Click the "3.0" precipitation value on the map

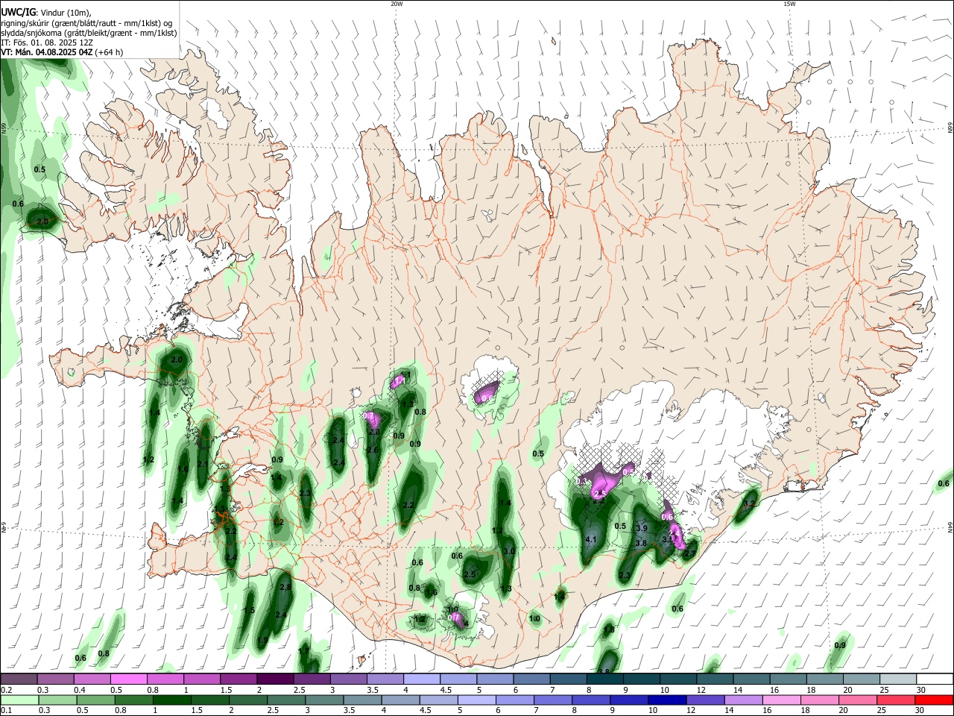510,551
